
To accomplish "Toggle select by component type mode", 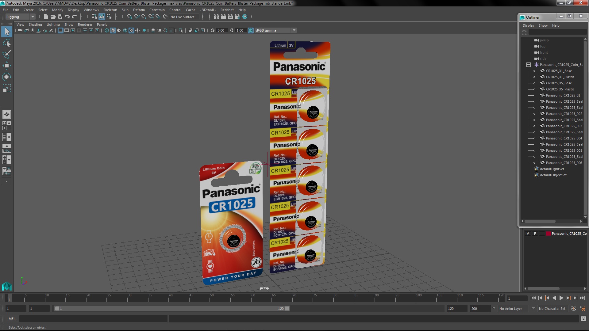I will pyautogui.click(x=109, y=17).
